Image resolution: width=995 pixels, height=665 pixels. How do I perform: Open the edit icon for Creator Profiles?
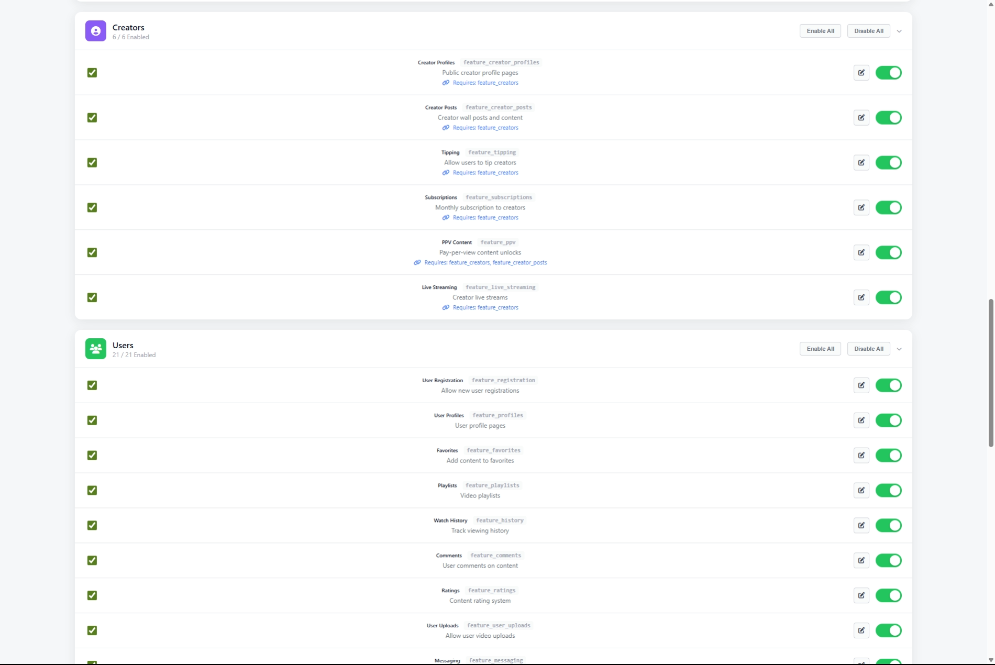tap(861, 73)
